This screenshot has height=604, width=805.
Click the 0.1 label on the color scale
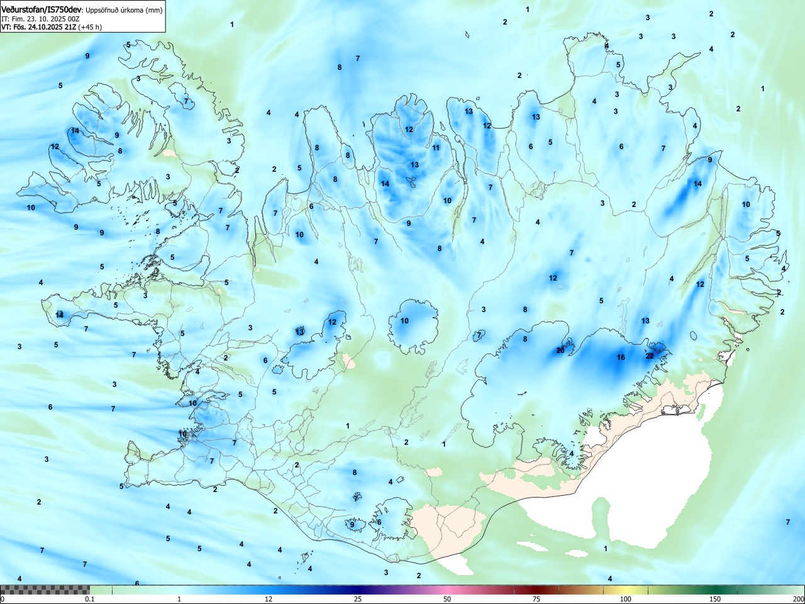click(90, 599)
